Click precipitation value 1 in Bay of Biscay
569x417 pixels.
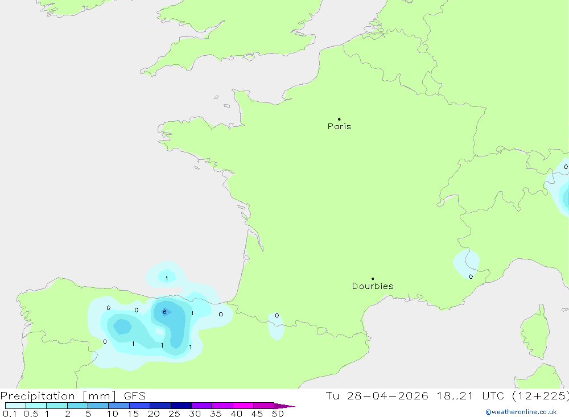167,278
